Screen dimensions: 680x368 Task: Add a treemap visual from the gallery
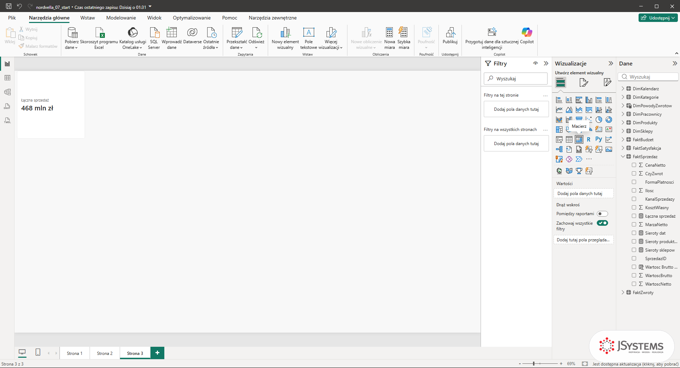point(559,130)
